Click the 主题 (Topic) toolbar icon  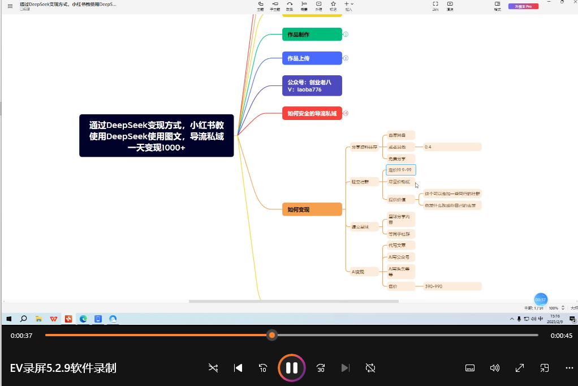(x=260, y=6)
